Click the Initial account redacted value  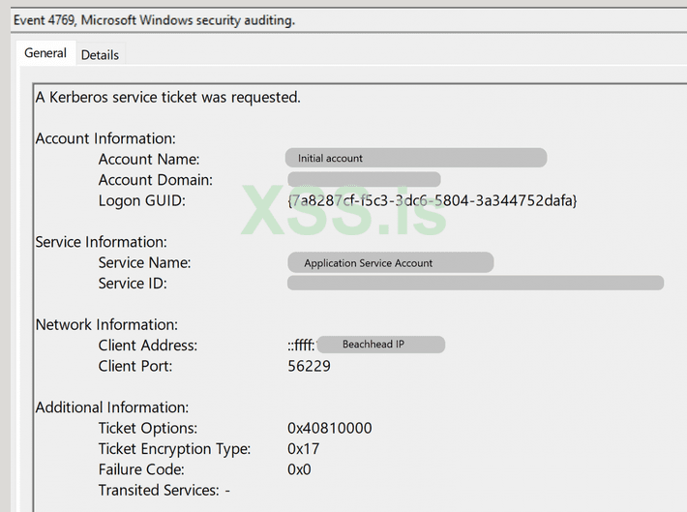point(416,158)
